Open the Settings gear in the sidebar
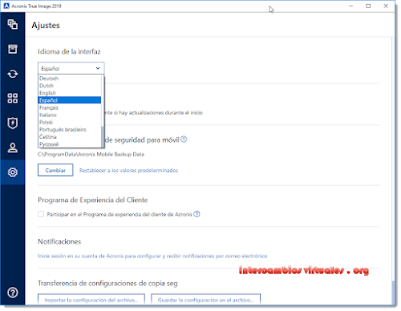 pos(13,172)
